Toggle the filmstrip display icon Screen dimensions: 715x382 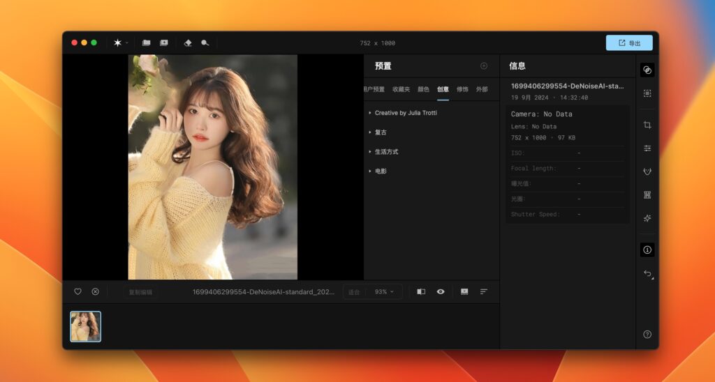464,292
